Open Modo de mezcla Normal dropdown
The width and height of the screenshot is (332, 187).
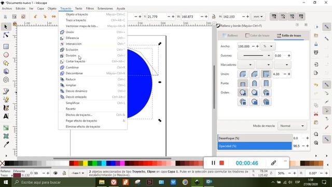click(x=292, y=126)
